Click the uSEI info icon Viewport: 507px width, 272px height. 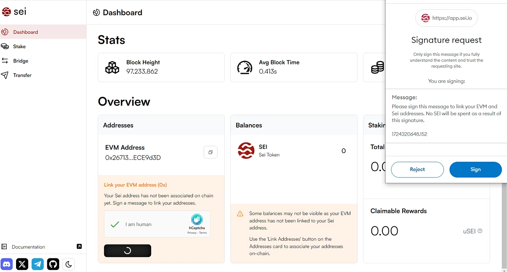pos(480,231)
